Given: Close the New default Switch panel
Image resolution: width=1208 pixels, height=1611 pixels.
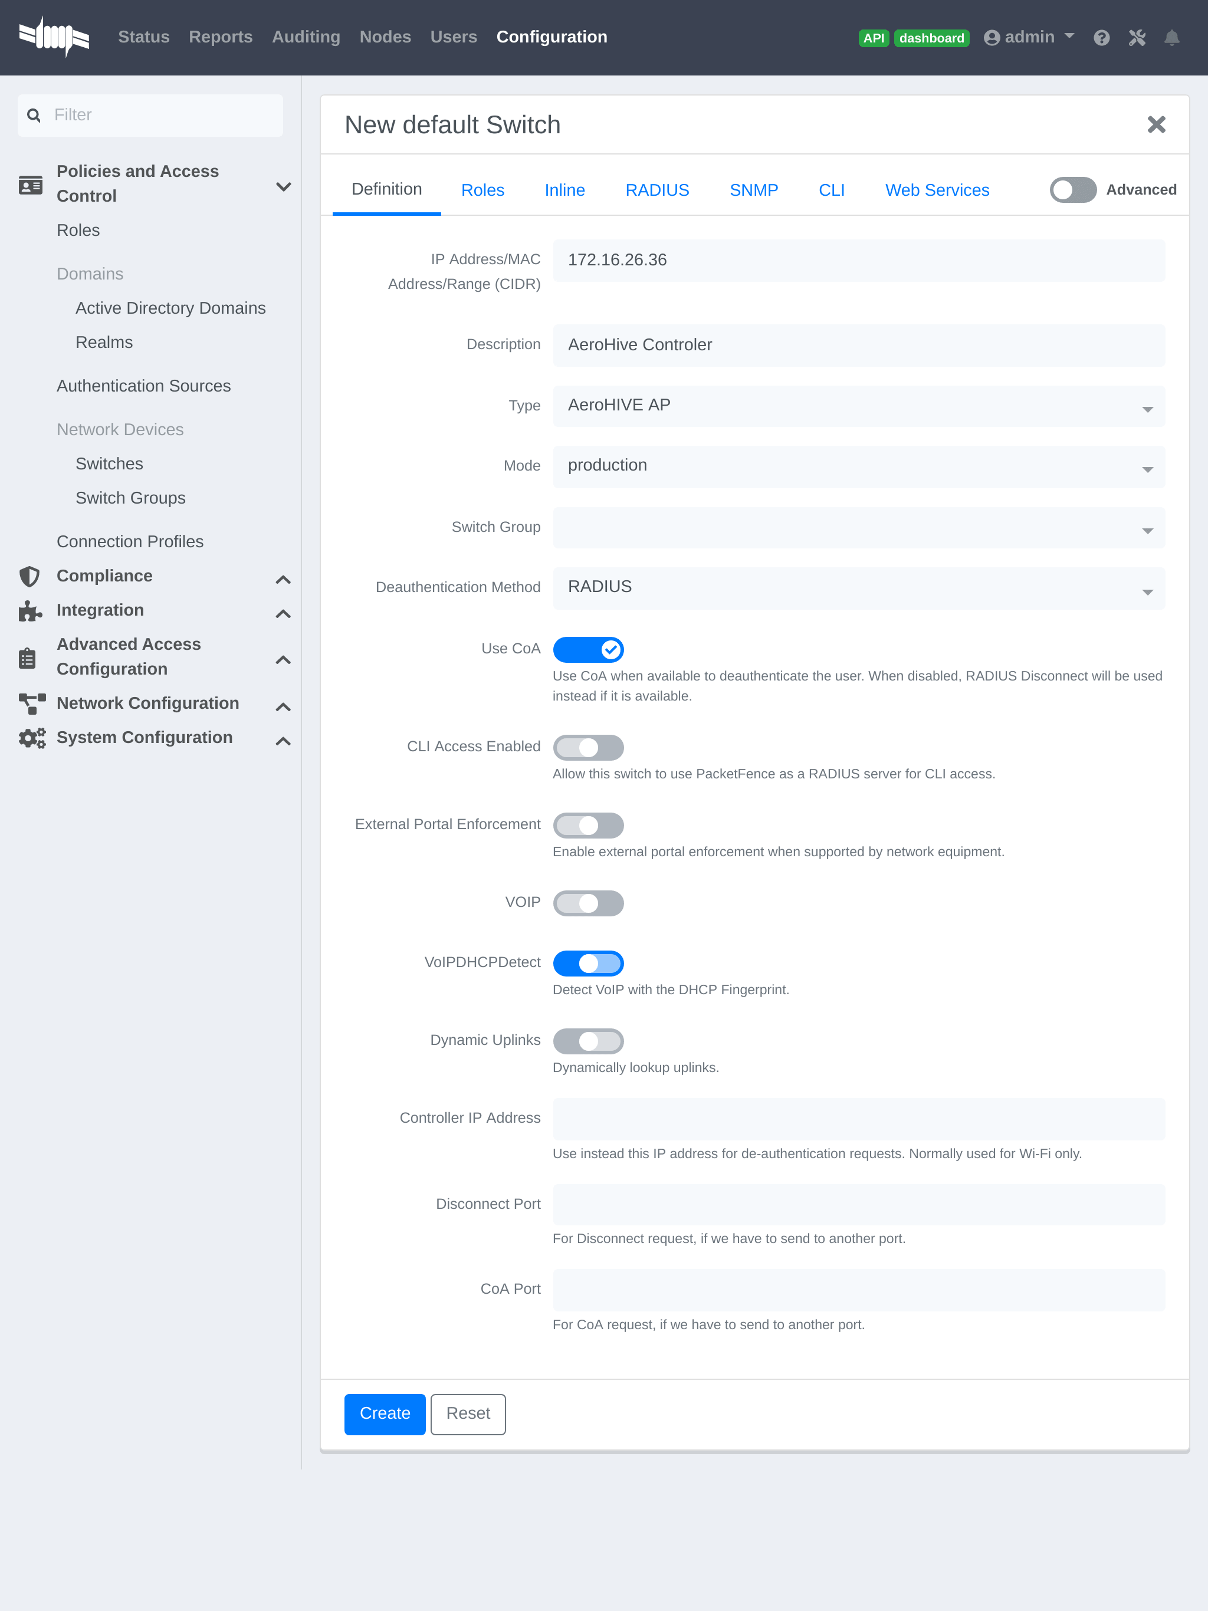Looking at the screenshot, I should coord(1156,124).
